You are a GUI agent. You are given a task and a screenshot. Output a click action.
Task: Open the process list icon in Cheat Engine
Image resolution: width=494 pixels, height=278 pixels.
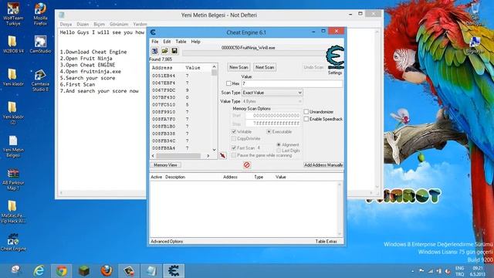(x=154, y=51)
